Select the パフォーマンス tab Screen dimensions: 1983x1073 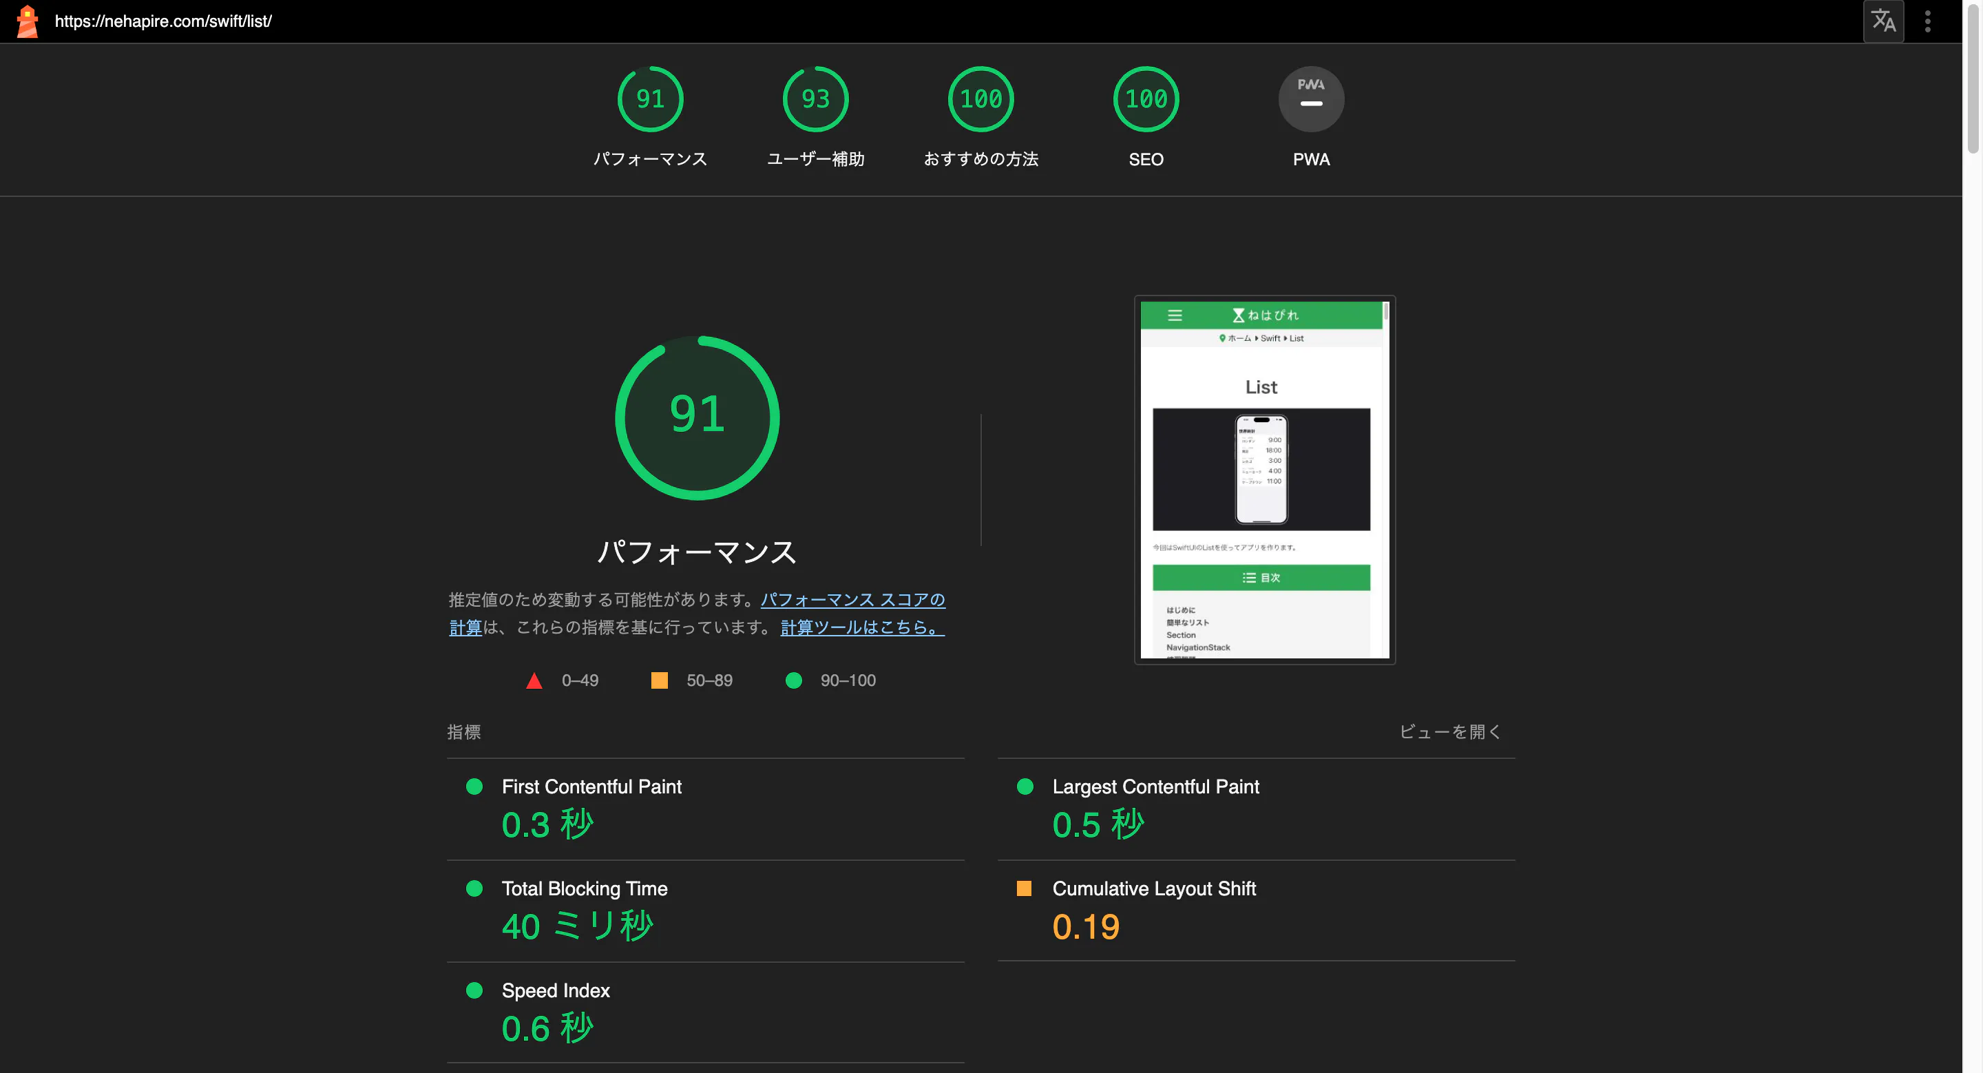tap(651, 118)
